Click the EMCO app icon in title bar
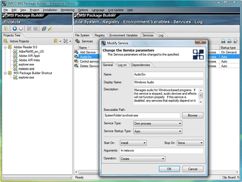The image size is (242, 182). pyautogui.click(x=4, y=3)
